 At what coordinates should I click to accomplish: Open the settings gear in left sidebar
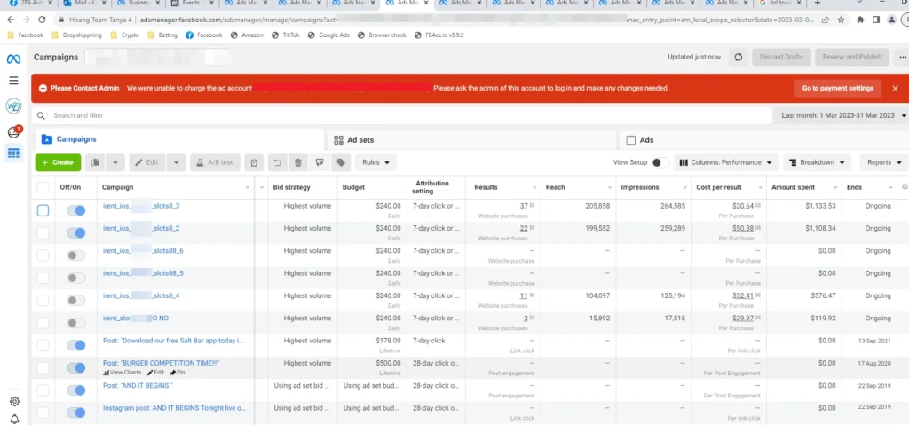point(14,402)
